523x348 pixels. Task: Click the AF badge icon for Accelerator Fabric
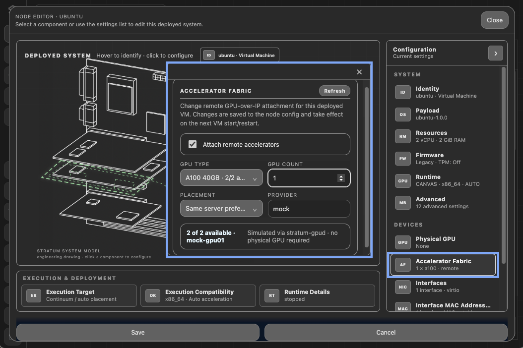pos(402,265)
